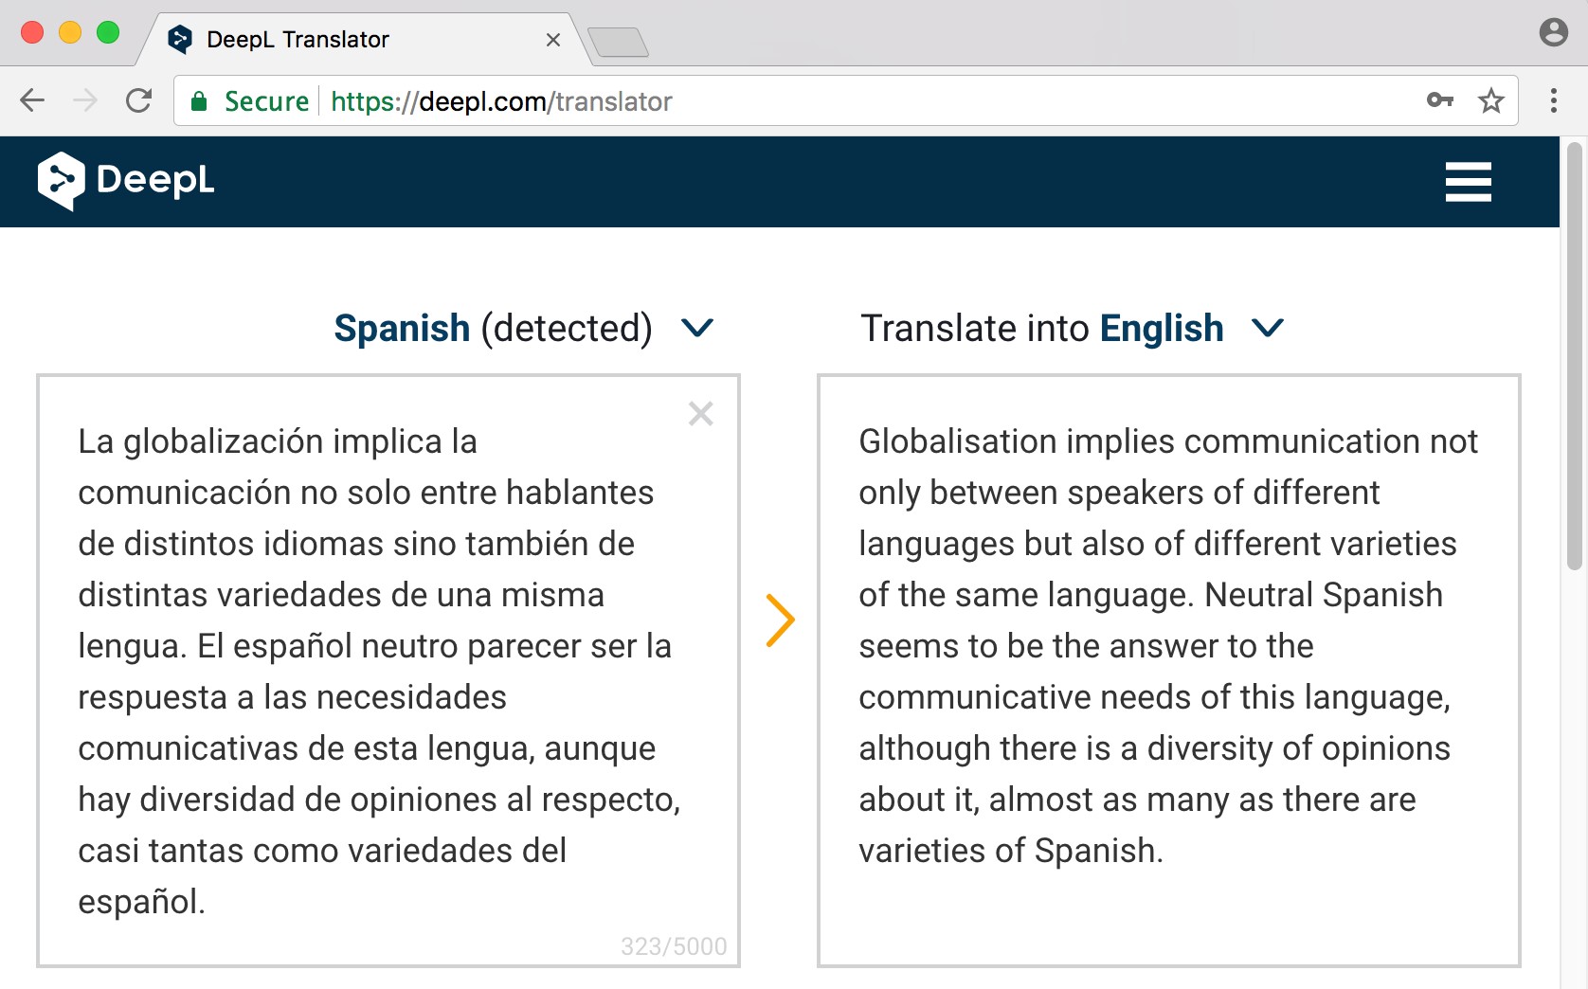Click the orange translate arrow
The image size is (1588, 989).
[x=780, y=620]
